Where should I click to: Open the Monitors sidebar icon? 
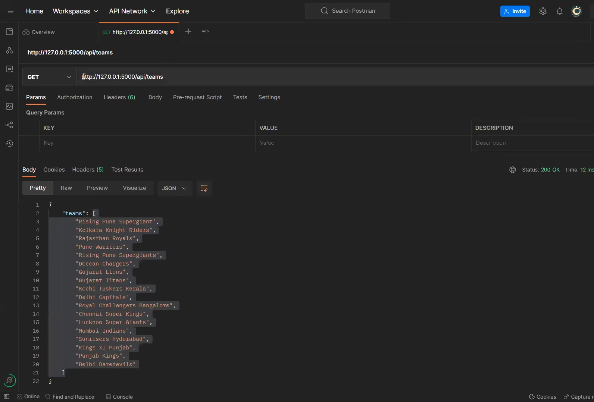9,106
